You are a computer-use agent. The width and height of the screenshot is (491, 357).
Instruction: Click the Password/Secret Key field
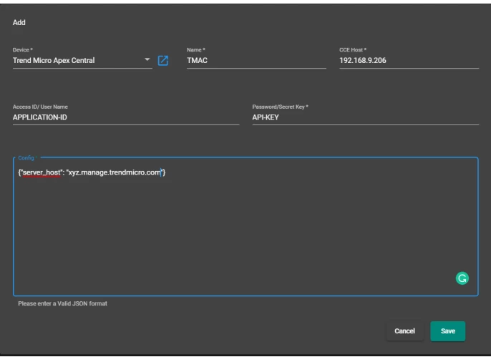pyautogui.click(x=366, y=117)
